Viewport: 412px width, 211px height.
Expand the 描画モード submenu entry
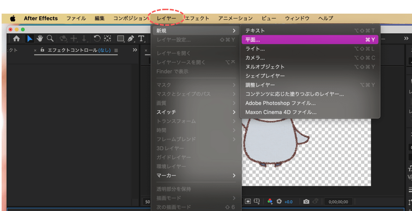[x=196, y=198]
